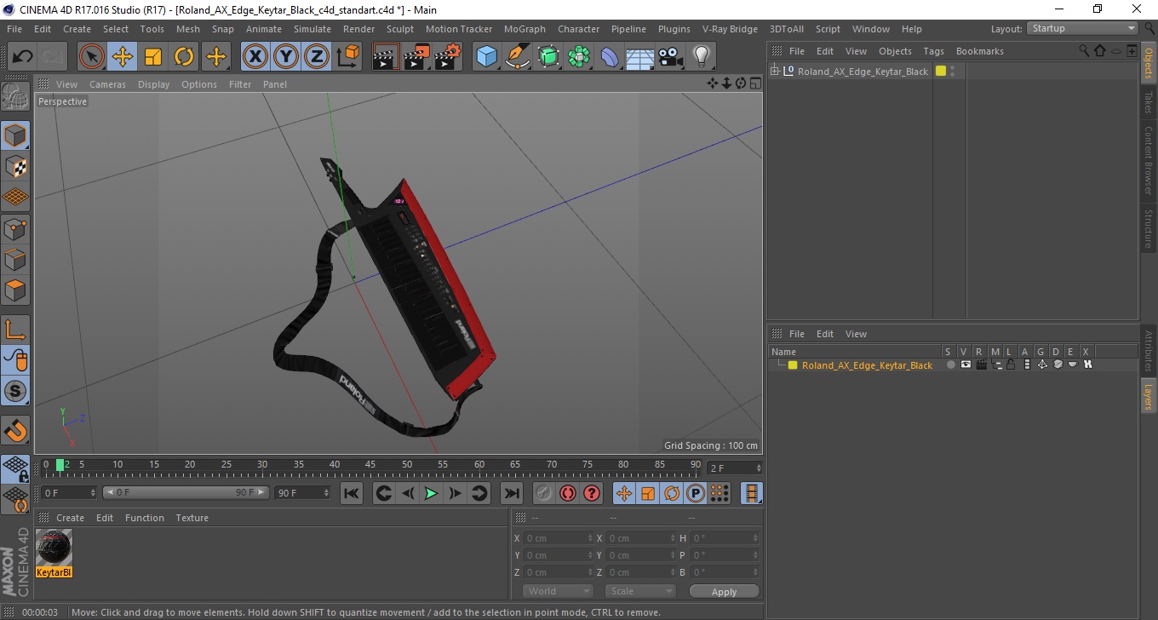Toggle autokeying button
Viewport: 1158px width, 620px height.
click(x=567, y=493)
